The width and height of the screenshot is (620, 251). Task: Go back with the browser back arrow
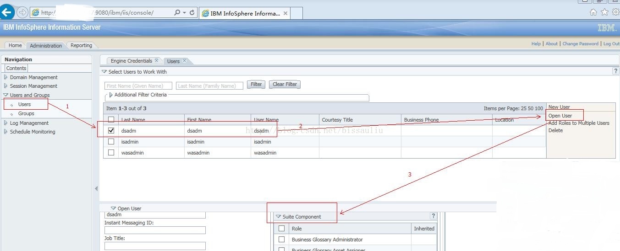[x=7, y=12]
